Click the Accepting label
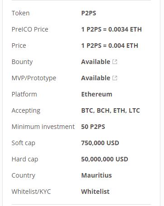Image resolution: width=164 pixels, height=206 pixels. [x=26, y=111]
